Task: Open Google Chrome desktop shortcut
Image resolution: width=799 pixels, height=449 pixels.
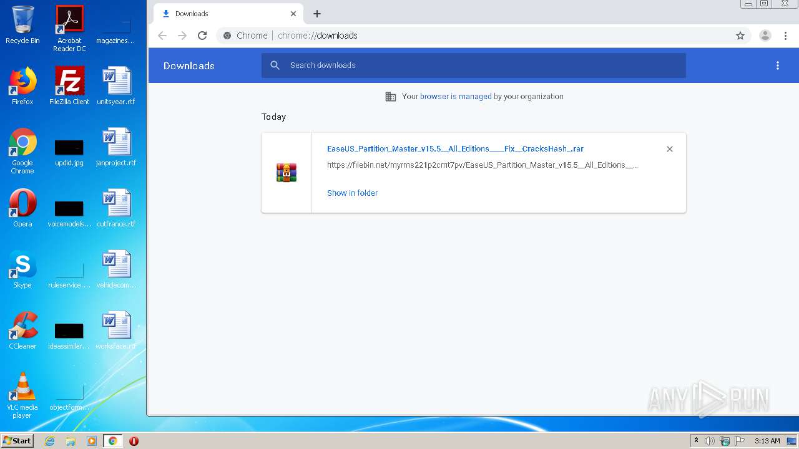Action: (22, 151)
